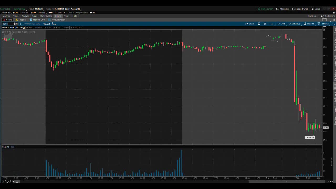Click the Option BP label
Viewport: 336px width, 189px height.
coord(6,13)
